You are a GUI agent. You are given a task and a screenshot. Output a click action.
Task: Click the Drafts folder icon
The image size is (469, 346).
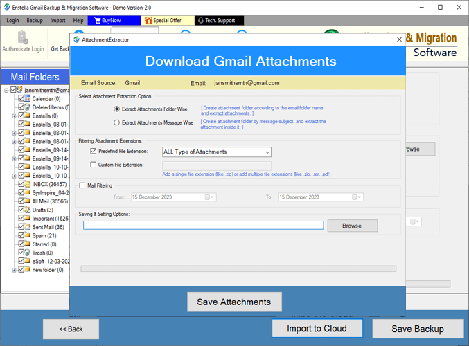pos(28,210)
